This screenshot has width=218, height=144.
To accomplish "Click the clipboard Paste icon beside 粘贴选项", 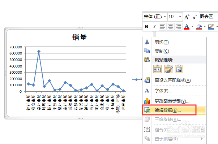I will tap(147, 60).
